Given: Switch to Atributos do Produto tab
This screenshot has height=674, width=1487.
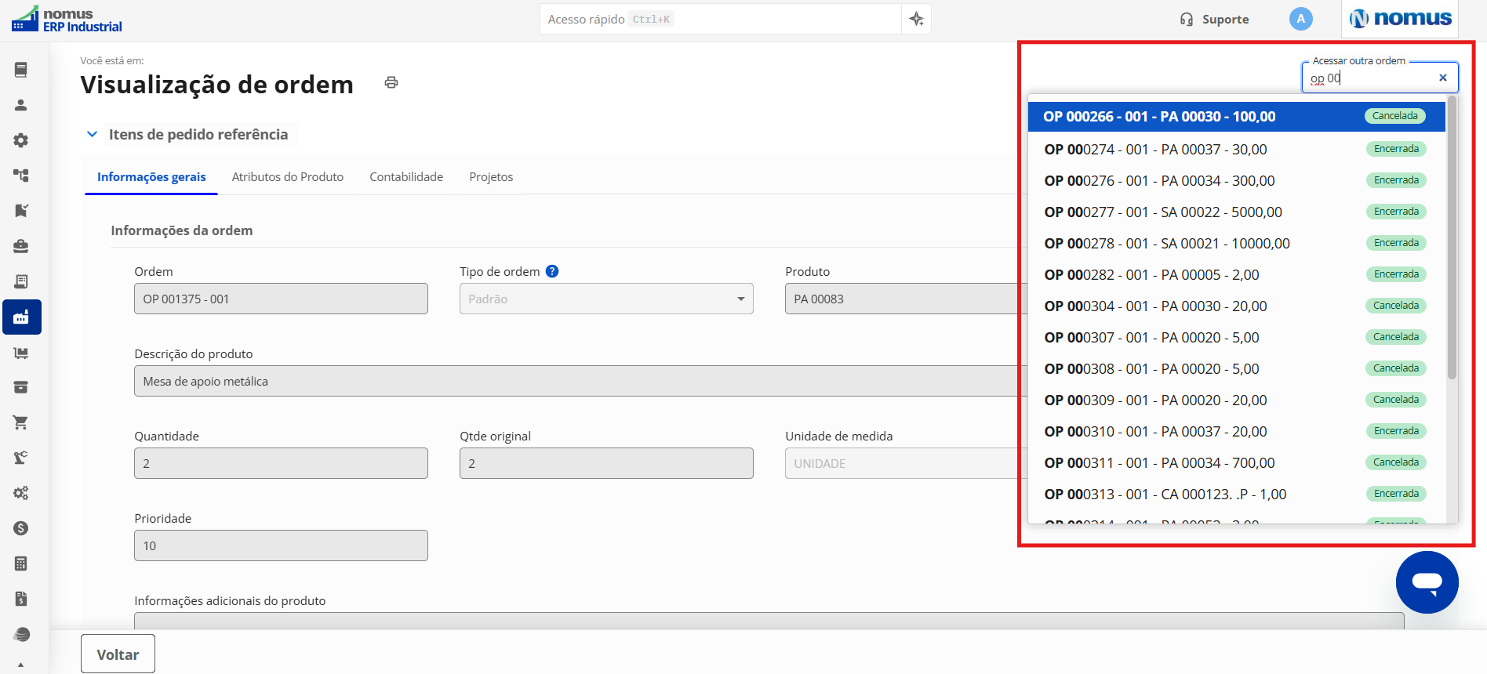Looking at the screenshot, I should [x=288, y=177].
